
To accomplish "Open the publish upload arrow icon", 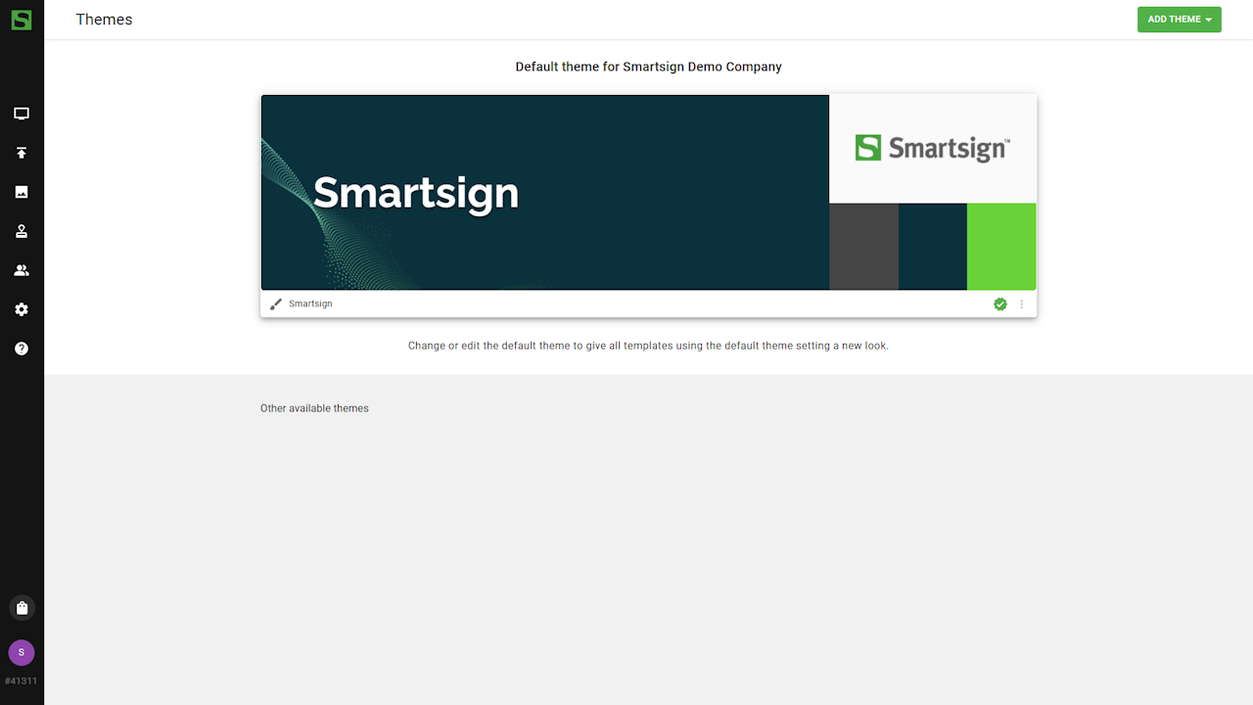I will pos(22,153).
